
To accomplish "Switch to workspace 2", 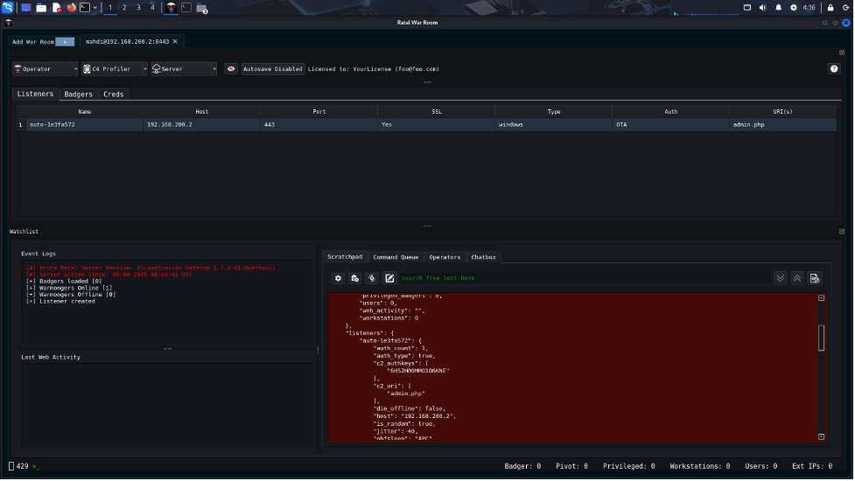I will pyautogui.click(x=124, y=8).
